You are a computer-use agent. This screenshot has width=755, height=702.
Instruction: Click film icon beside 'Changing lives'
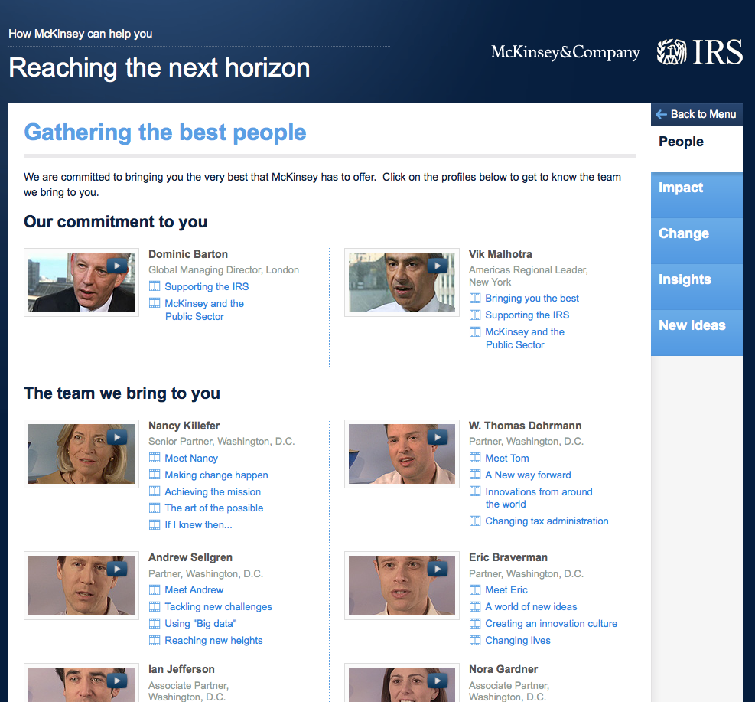coord(475,640)
